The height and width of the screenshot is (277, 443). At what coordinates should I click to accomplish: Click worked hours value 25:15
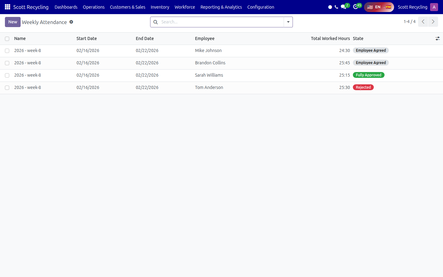click(x=345, y=75)
